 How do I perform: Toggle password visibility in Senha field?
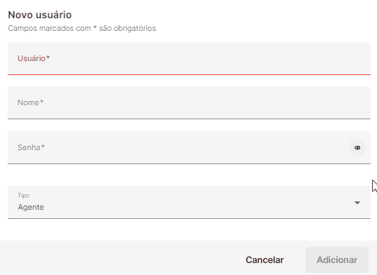click(x=357, y=147)
